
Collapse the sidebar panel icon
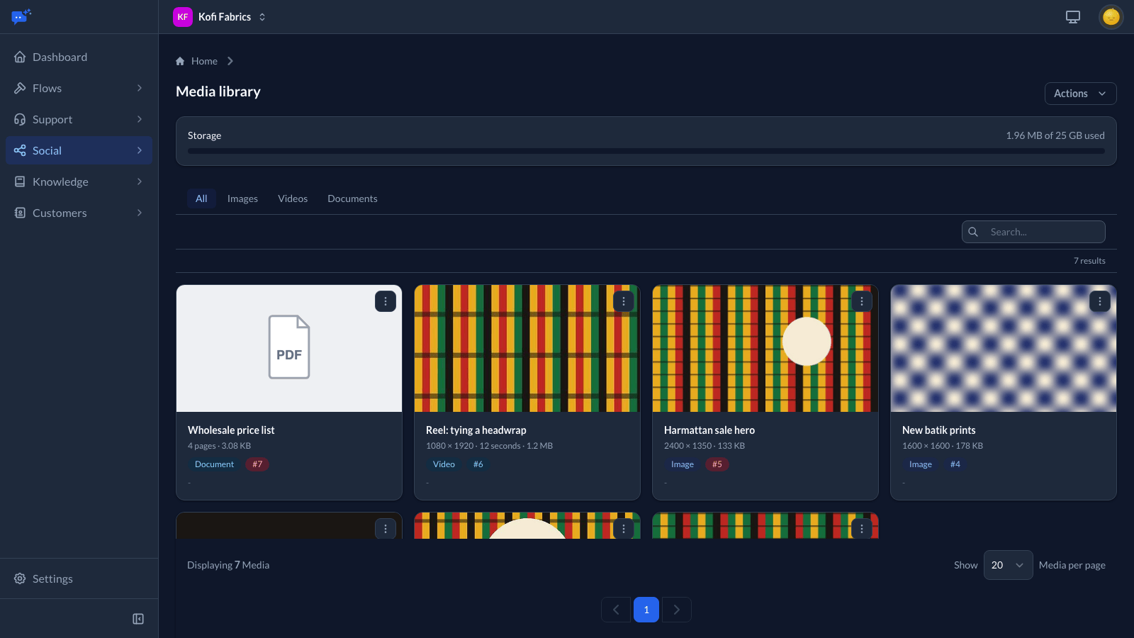click(x=138, y=619)
